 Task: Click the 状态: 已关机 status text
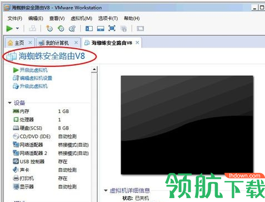(136, 198)
